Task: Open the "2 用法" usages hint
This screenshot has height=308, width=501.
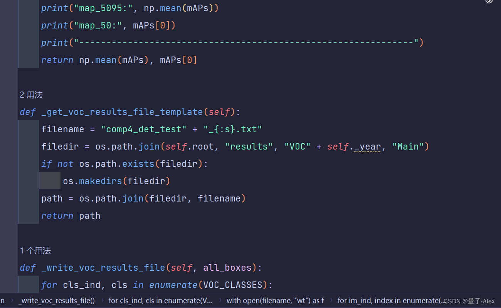Action: click(x=31, y=95)
